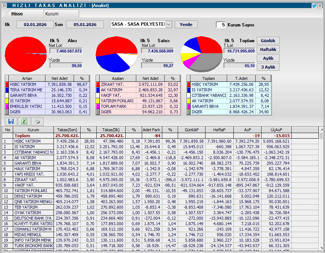The height and width of the screenshot is (253, 325).
Task: Click the printer icon
Action: [37, 121]
